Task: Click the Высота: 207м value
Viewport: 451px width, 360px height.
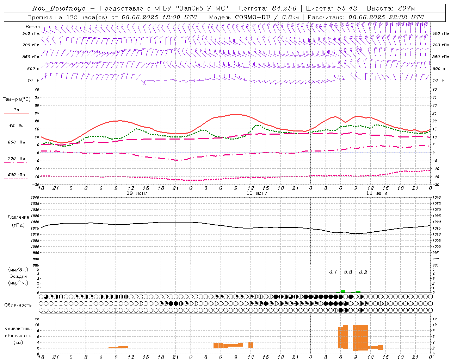Action: [391, 8]
